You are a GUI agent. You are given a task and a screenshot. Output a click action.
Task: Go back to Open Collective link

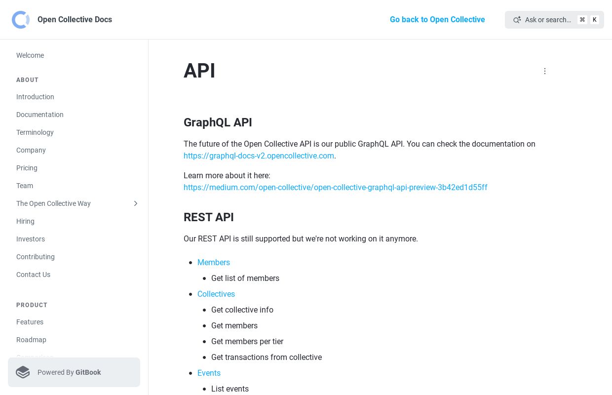(x=437, y=20)
